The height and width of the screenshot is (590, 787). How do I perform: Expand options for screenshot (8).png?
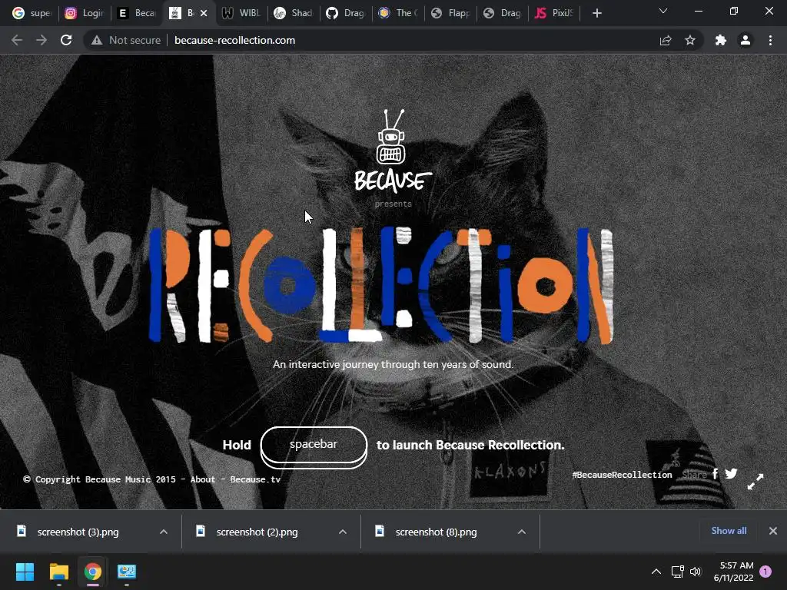point(522,532)
